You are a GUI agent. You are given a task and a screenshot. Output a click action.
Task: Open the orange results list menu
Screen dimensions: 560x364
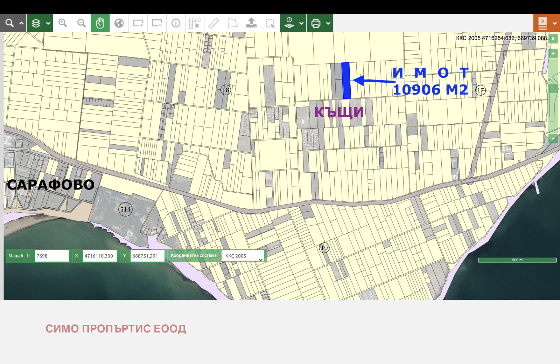pyautogui.click(x=547, y=23)
